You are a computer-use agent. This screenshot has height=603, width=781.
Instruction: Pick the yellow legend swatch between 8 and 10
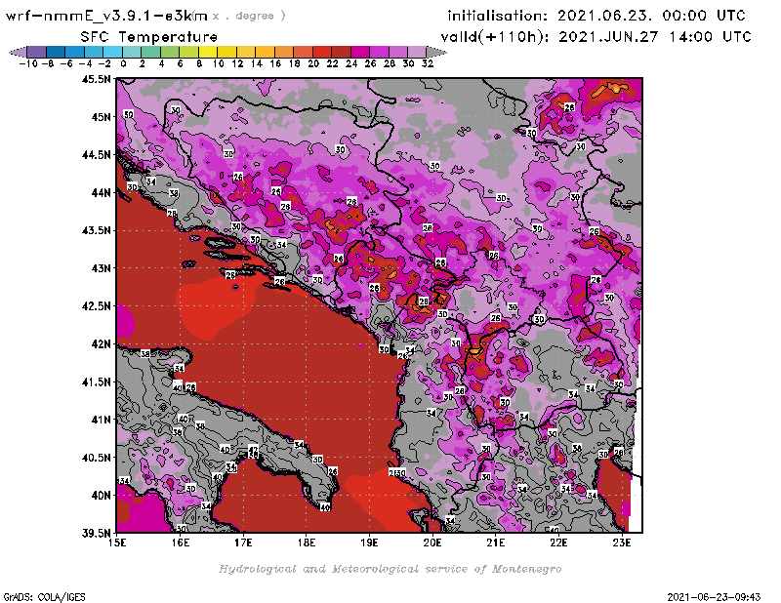[x=208, y=52]
